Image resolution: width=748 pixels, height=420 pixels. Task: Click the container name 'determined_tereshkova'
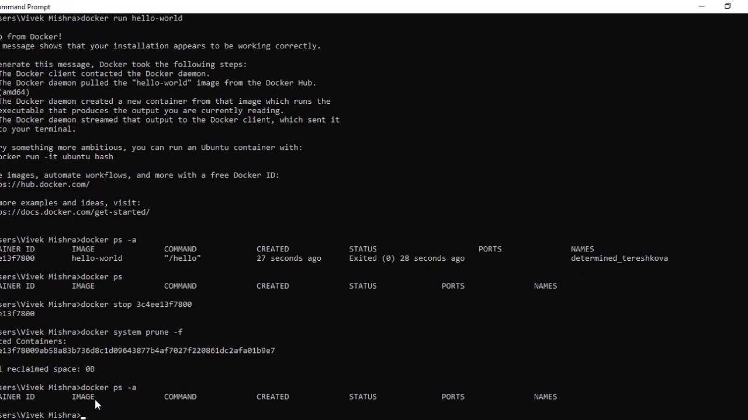click(x=619, y=258)
